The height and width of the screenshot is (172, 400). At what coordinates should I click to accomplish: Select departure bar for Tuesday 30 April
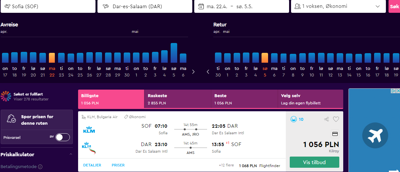pos(127,58)
